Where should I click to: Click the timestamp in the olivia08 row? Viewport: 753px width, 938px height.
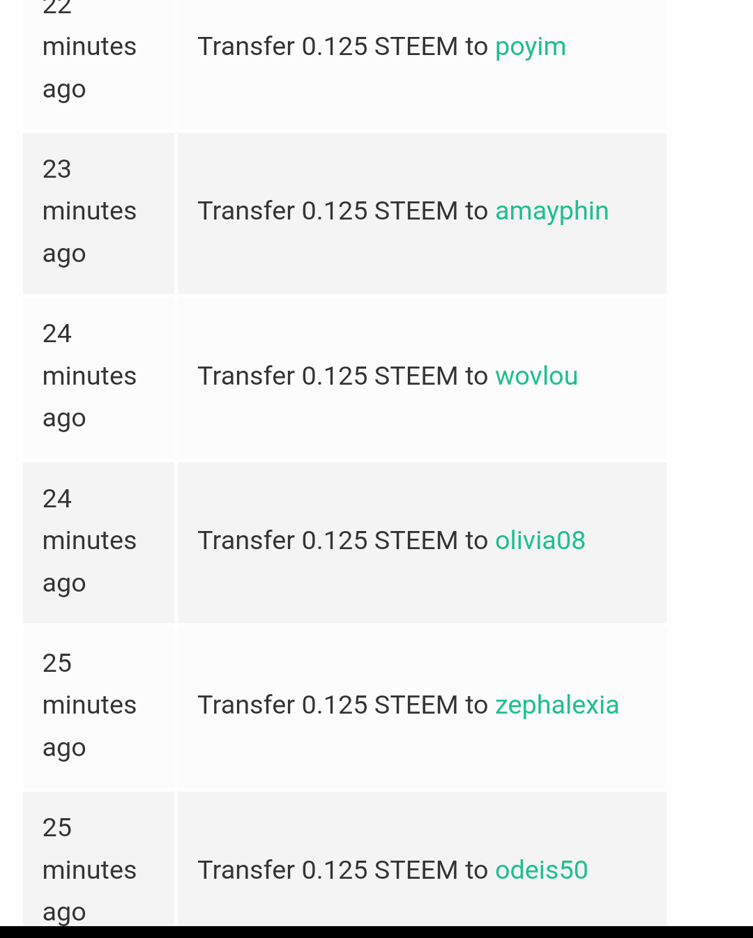(x=89, y=541)
